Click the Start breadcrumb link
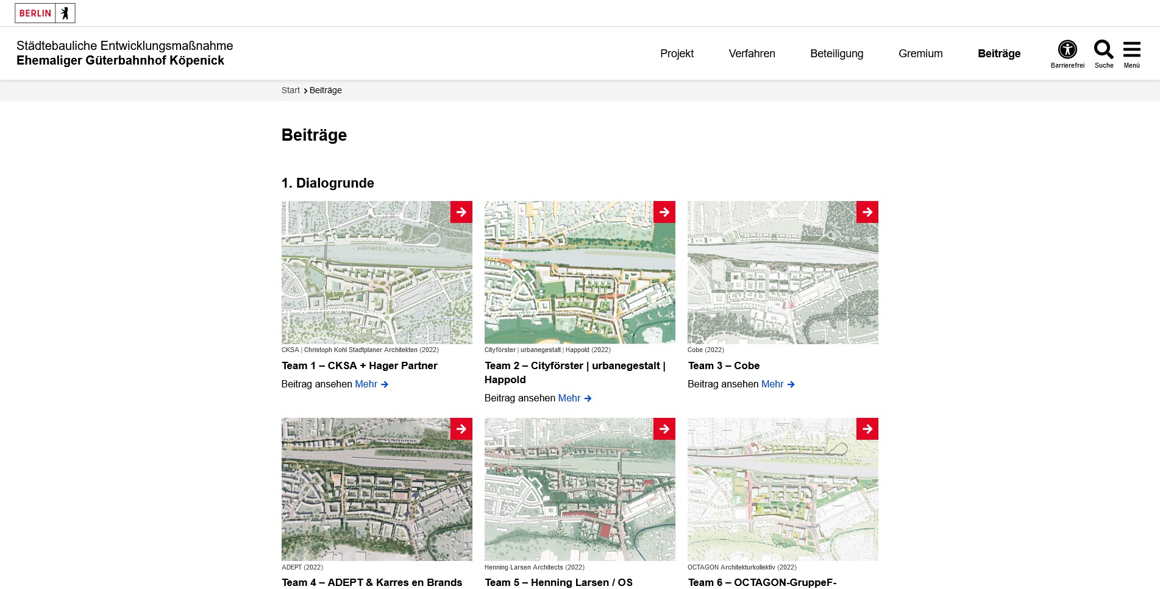The image size is (1160, 589). point(290,90)
